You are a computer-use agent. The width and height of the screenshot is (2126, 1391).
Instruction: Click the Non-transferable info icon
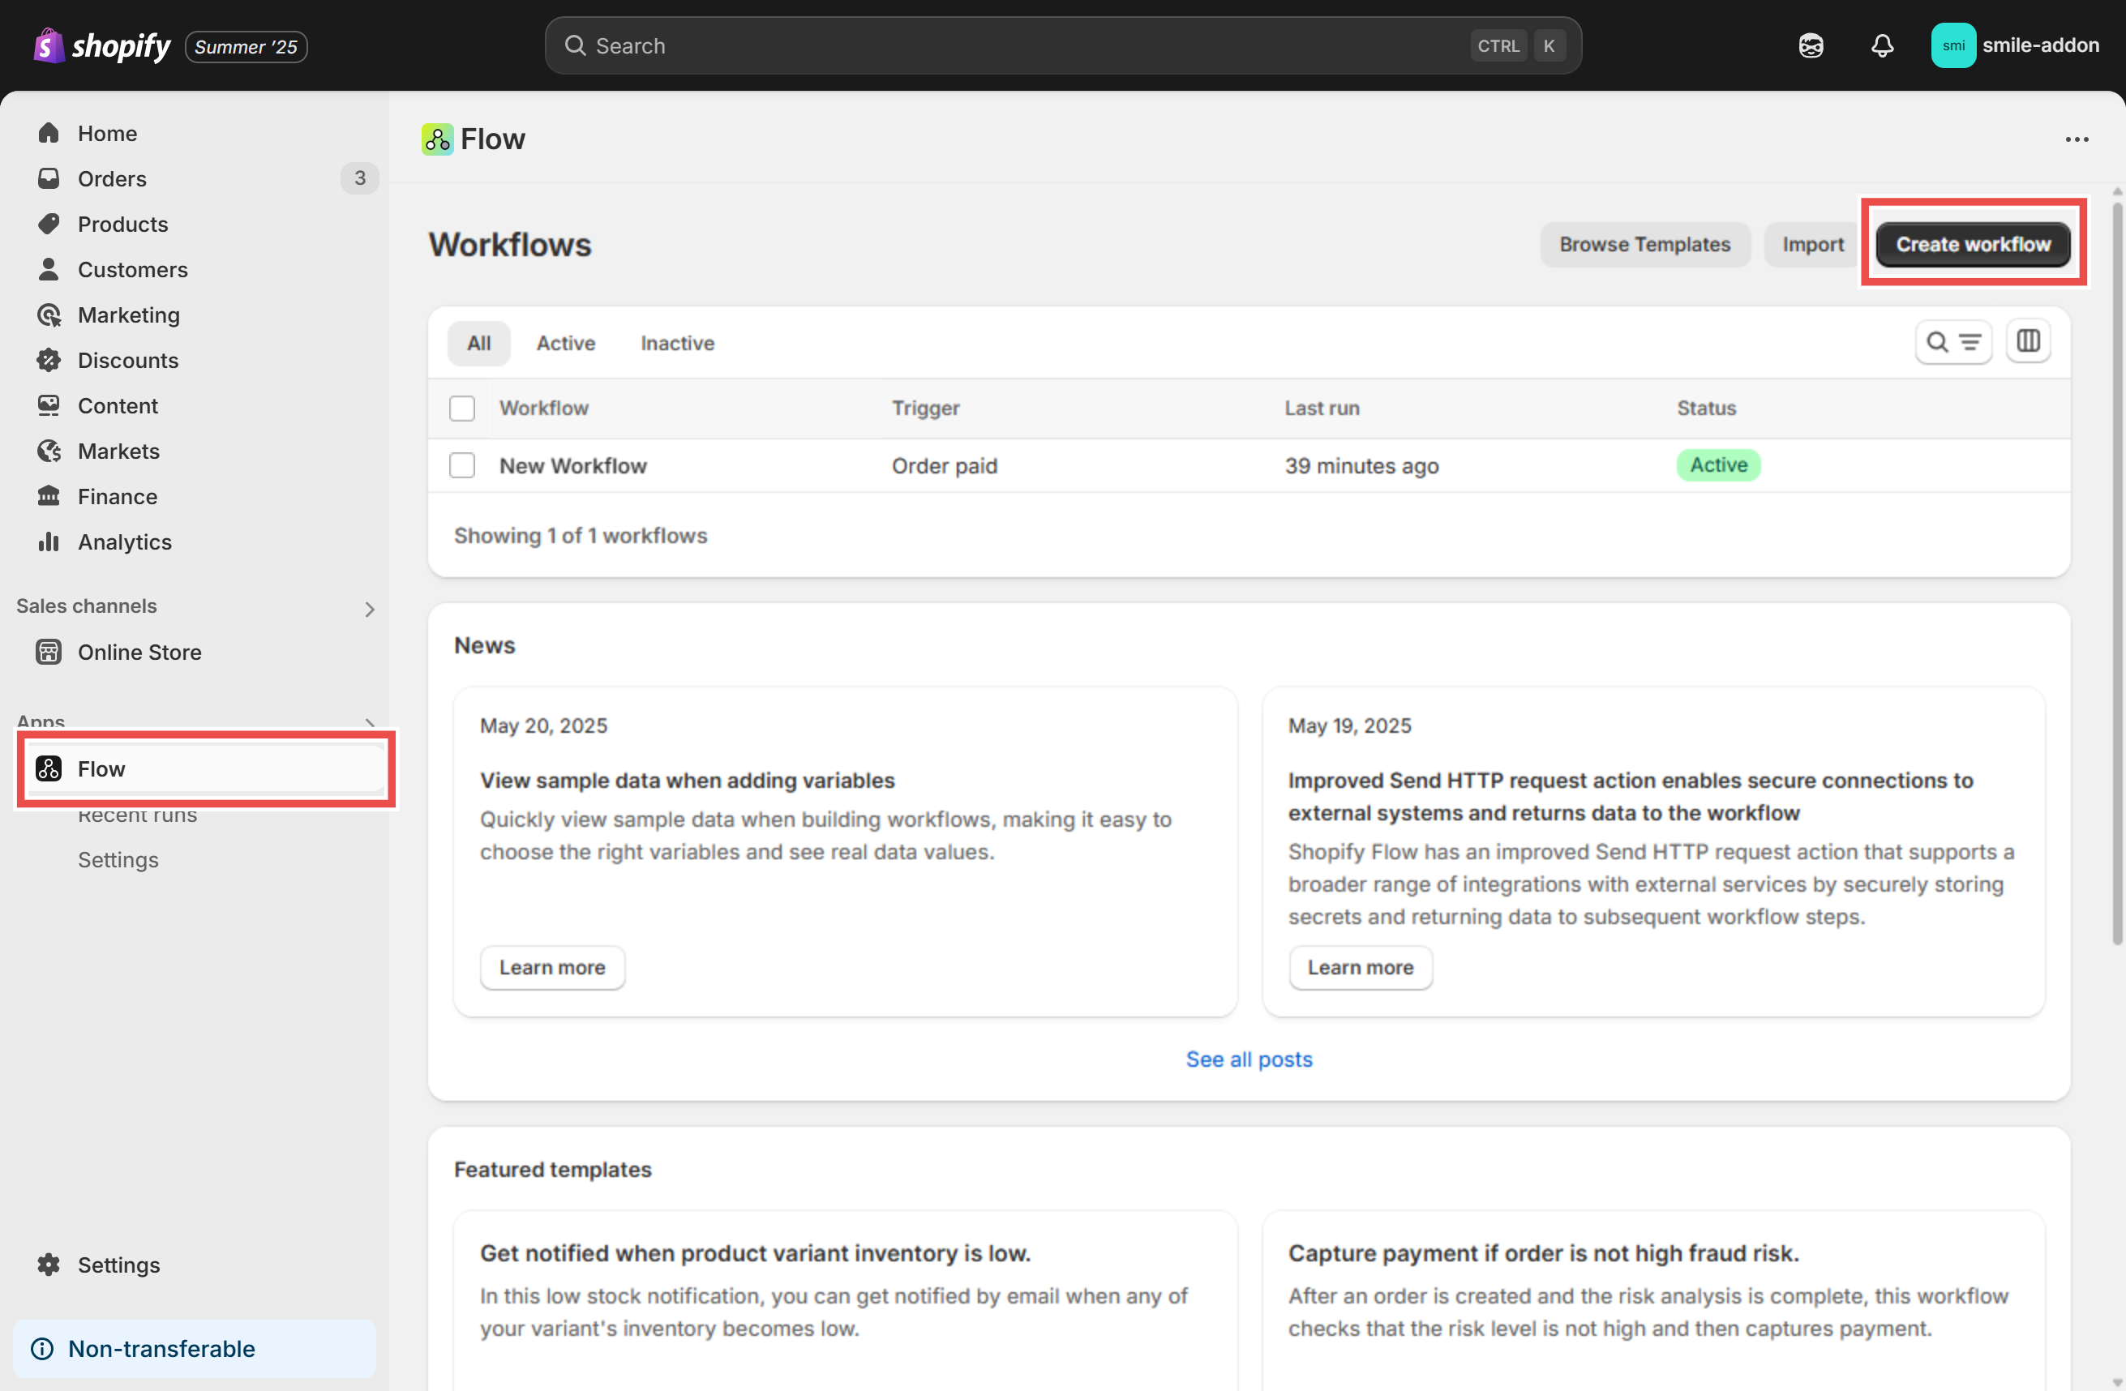42,1348
